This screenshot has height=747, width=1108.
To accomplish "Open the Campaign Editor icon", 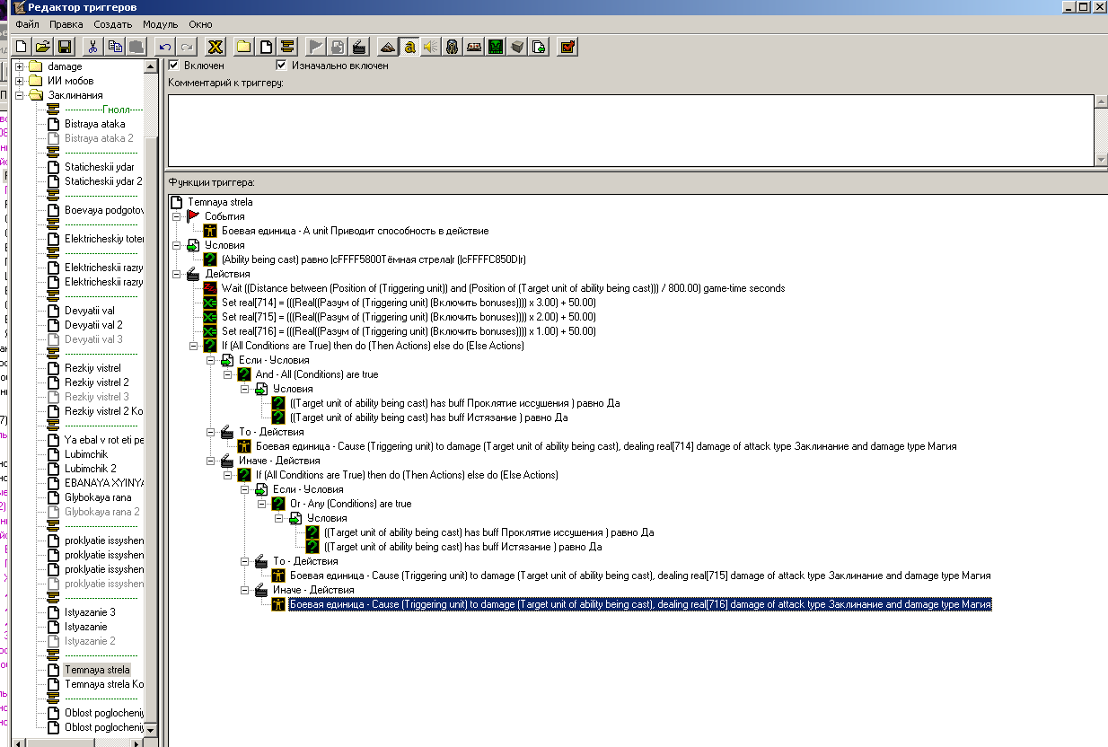I will tap(473, 47).
